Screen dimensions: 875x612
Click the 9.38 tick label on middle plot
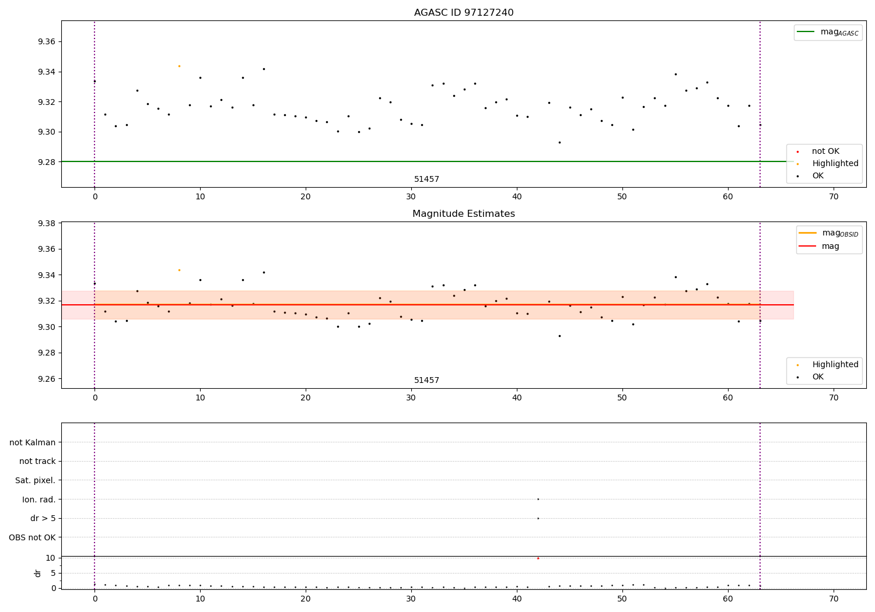coord(47,223)
